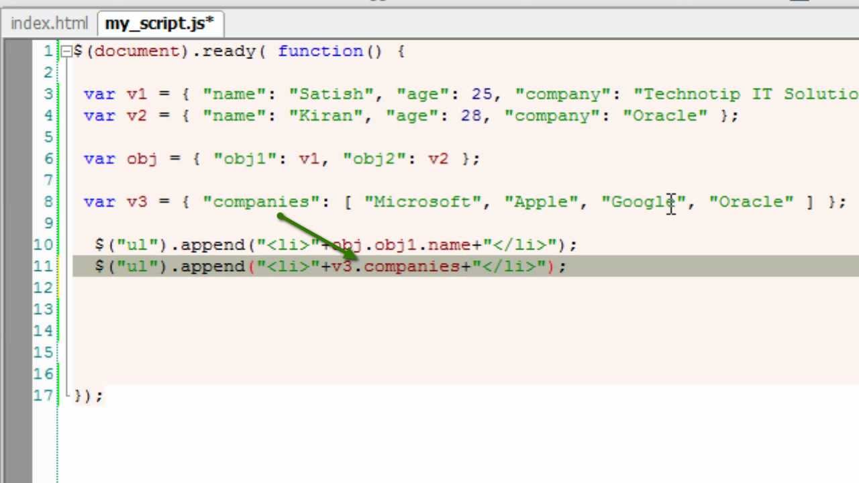
Task: Click obj.obj1.name on line 10
Action: pyautogui.click(x=401, y=244)
